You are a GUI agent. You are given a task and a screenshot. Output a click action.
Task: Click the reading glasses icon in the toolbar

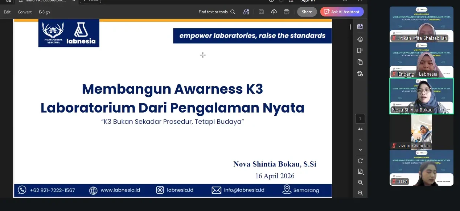coord(246,12)
